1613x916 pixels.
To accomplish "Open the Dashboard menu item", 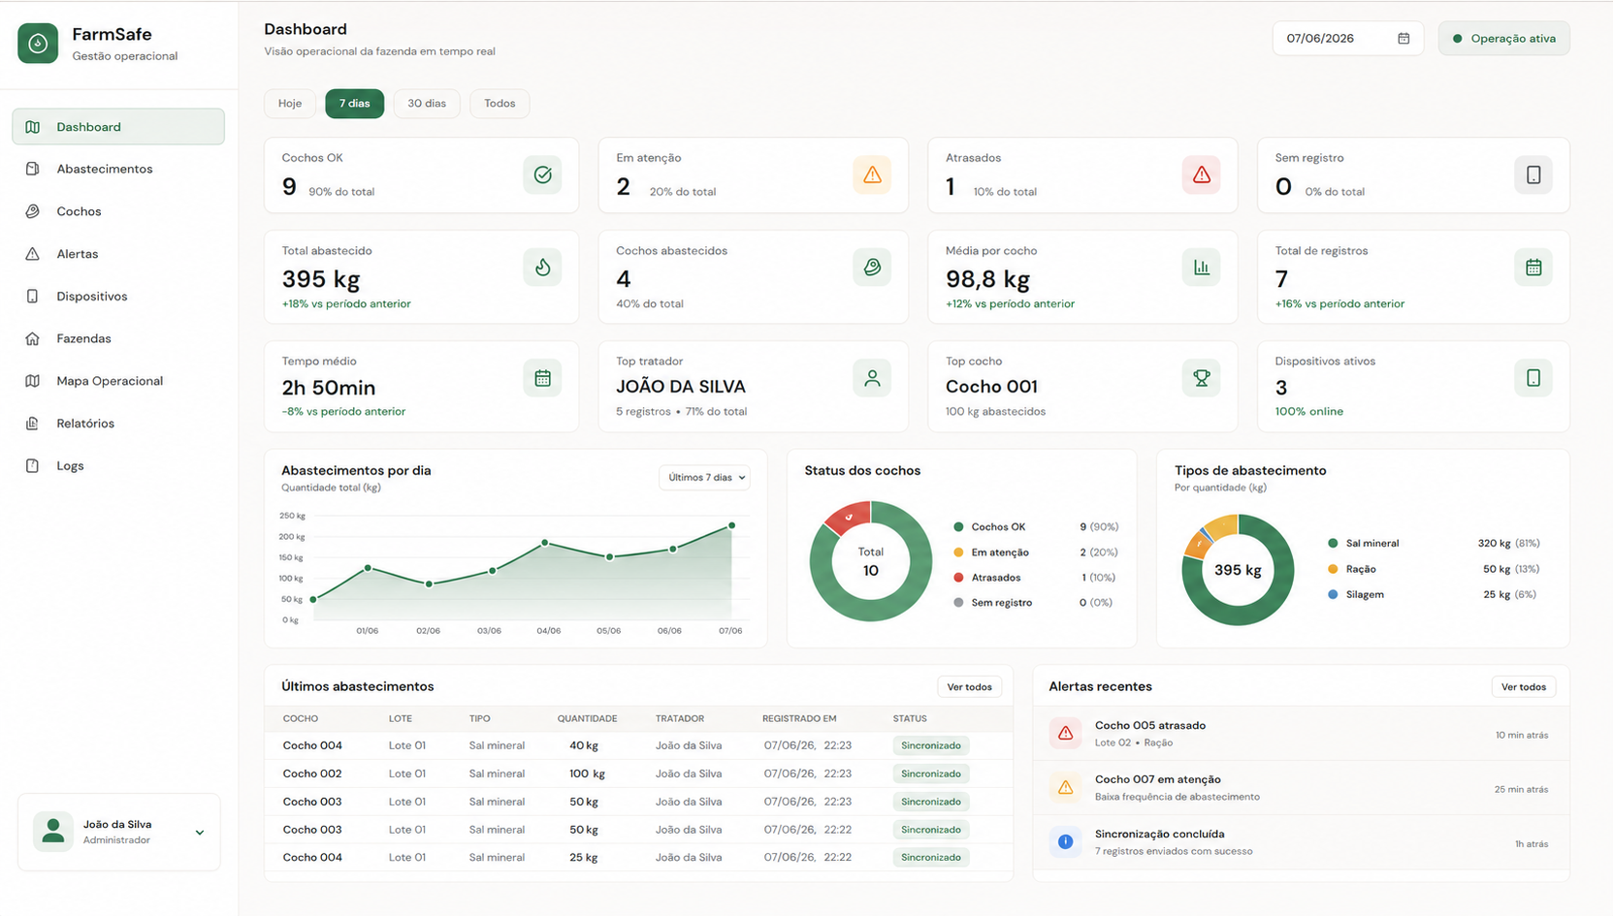I will (118, 127).
